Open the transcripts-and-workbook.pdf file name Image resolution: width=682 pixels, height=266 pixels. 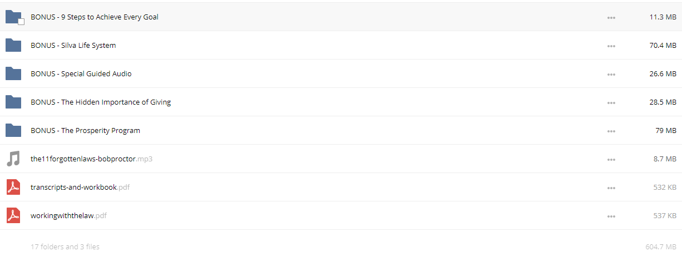[80, 188]
